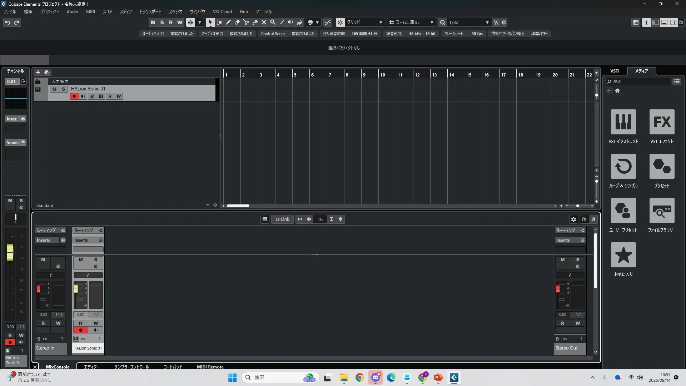This screenshot has width=686, height=386.
Task: Select the Split scissors tool
Action: point(246,22)
